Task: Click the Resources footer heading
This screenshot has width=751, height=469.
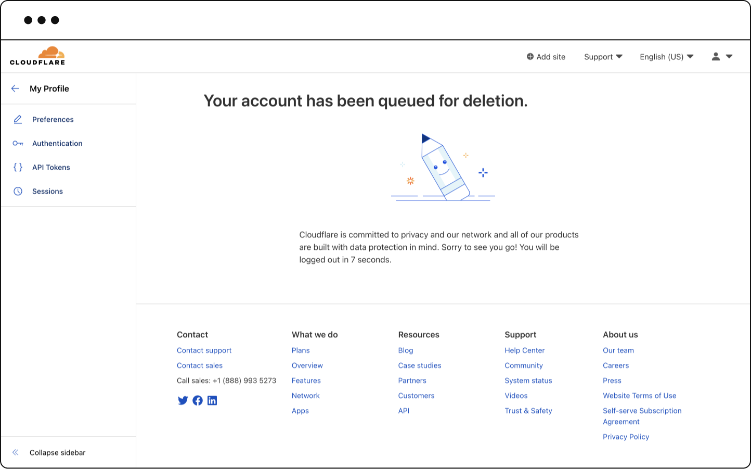Action: 419,335
